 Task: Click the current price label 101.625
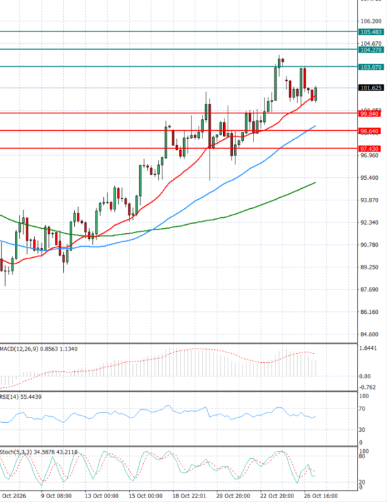tap(371, 88)
